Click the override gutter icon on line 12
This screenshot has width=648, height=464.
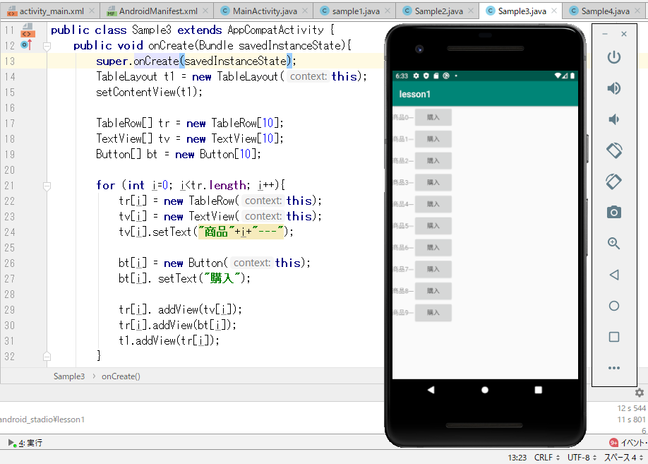tap(26, 45)
